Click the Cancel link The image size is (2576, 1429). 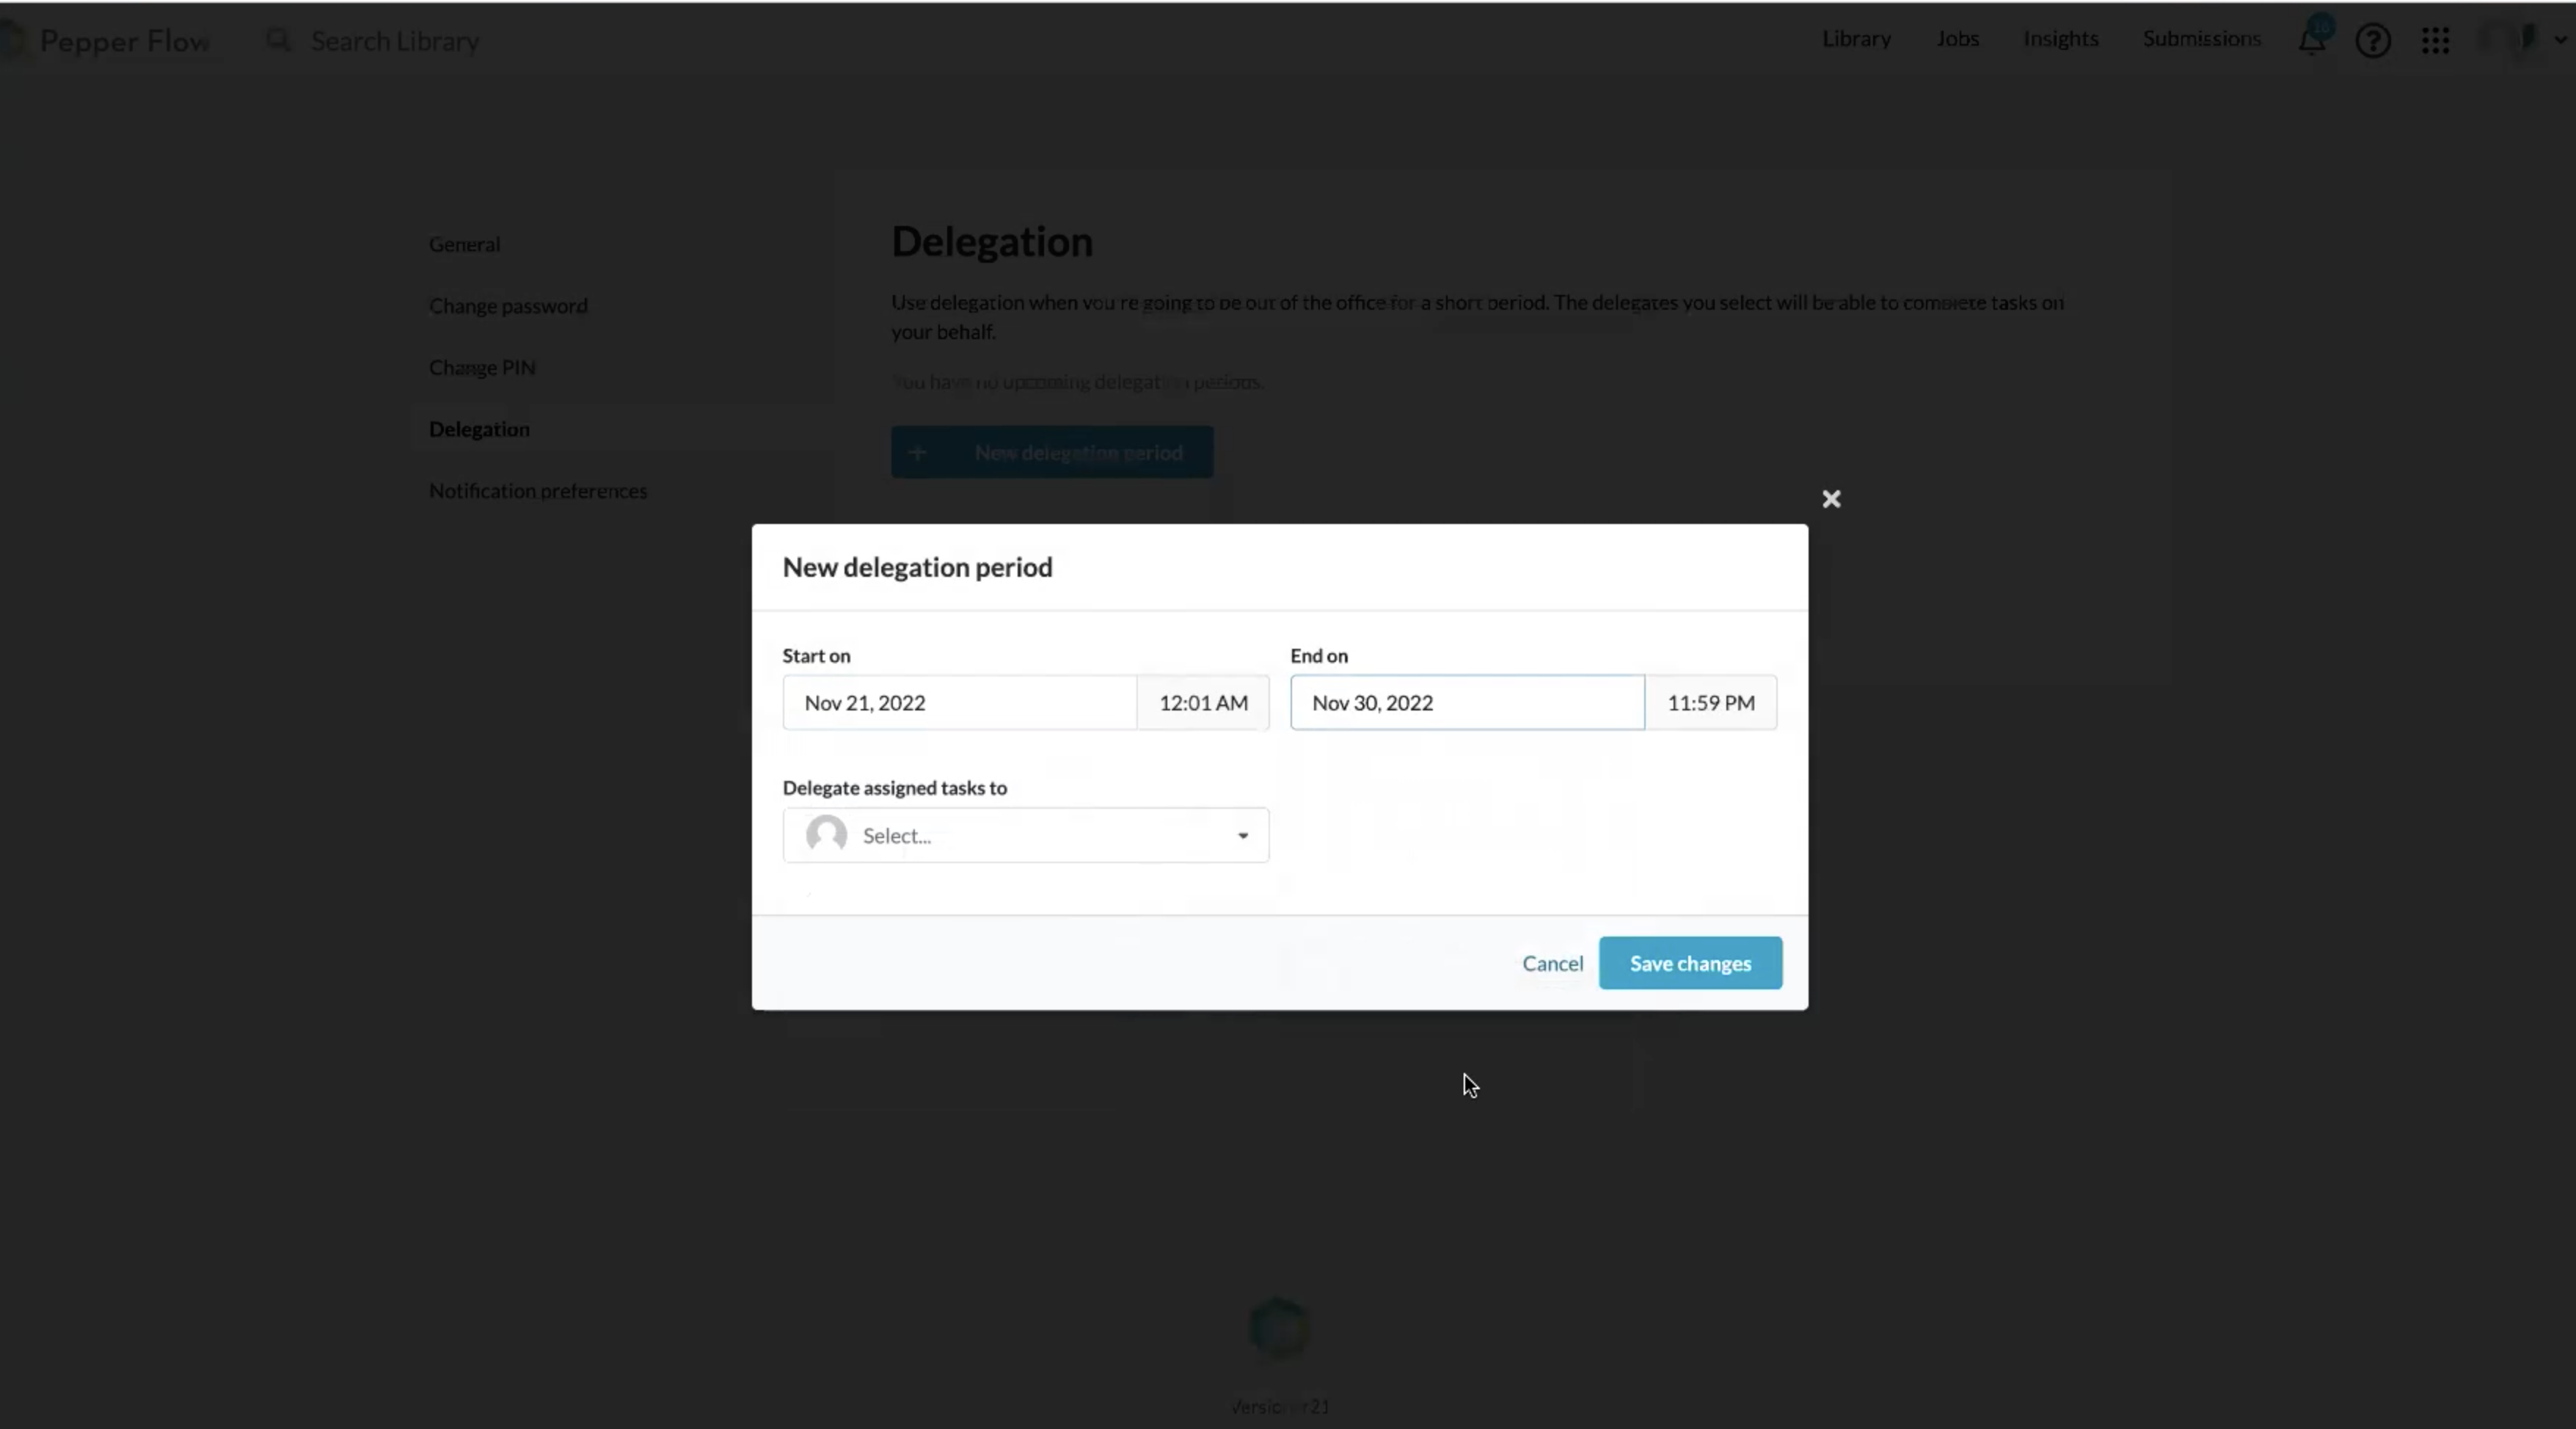[1552, 964]
